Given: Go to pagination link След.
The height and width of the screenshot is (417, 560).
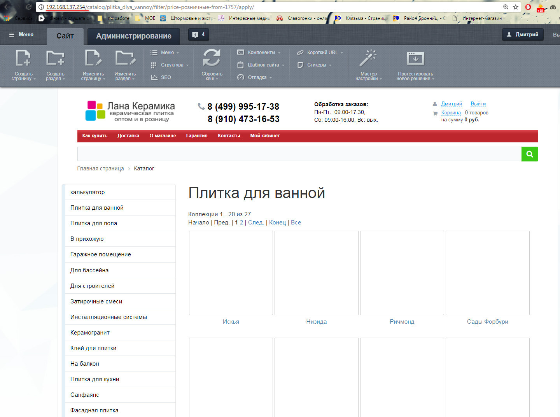Looking at the screenshot, I should pyautogui.click(x=255, y=223).
